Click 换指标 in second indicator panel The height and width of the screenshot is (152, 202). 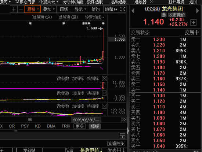pyautogui.click(x=93, y=93)
